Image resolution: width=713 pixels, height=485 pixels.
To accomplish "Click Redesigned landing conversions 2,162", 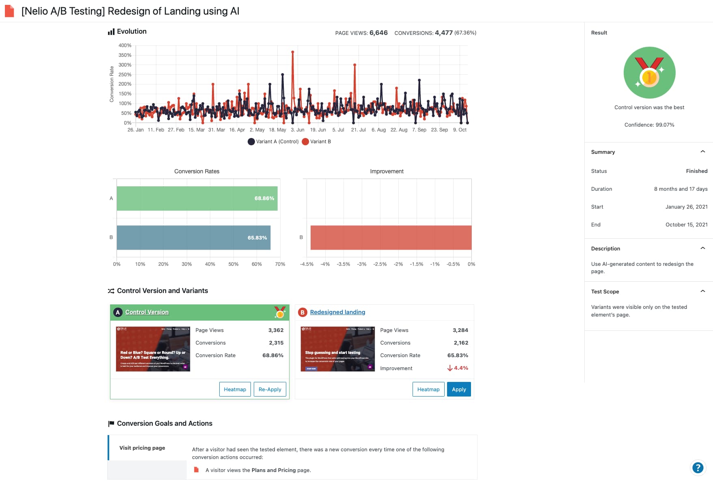I will click(x=461, y=343).
